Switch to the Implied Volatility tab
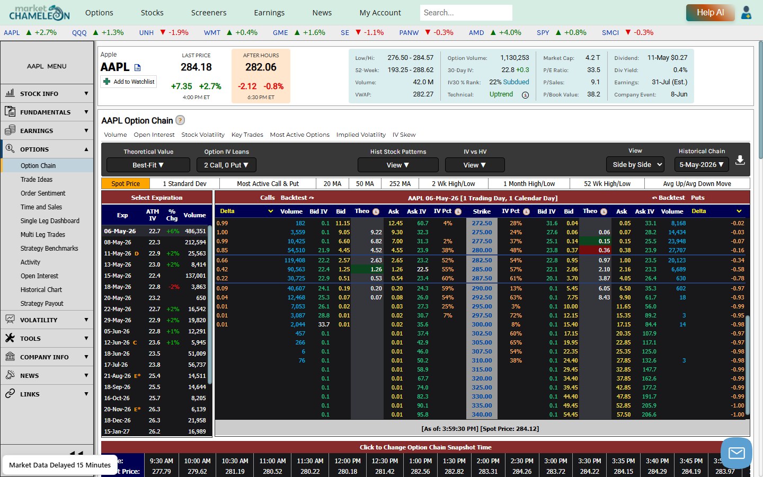763x477 pixels. pyautogui.click(x=361, y=135)
